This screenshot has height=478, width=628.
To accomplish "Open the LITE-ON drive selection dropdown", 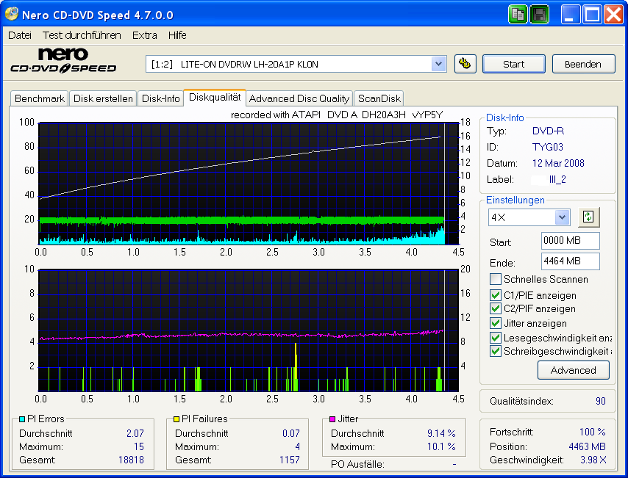I will [439, 64].
